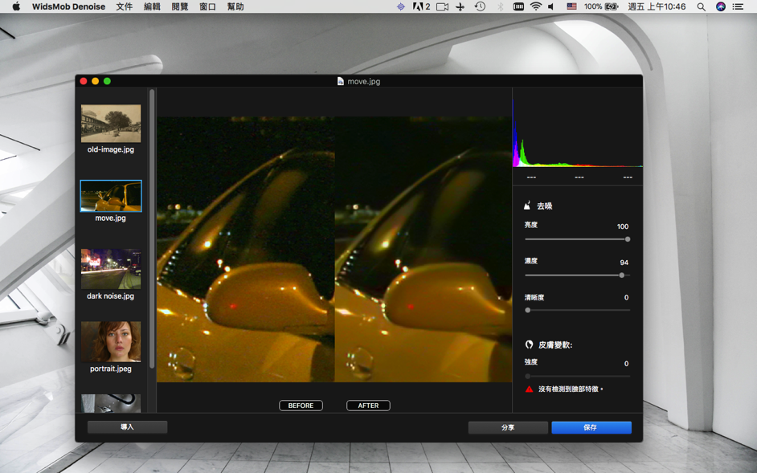
Task: Click the after side of preview image
Action: 424,250
